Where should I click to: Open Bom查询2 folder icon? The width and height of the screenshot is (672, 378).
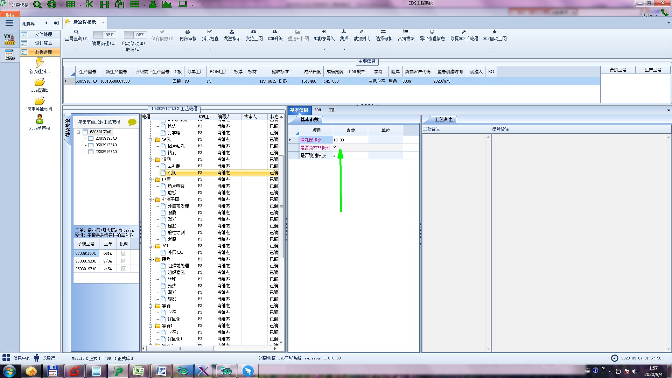coord(40,82)
